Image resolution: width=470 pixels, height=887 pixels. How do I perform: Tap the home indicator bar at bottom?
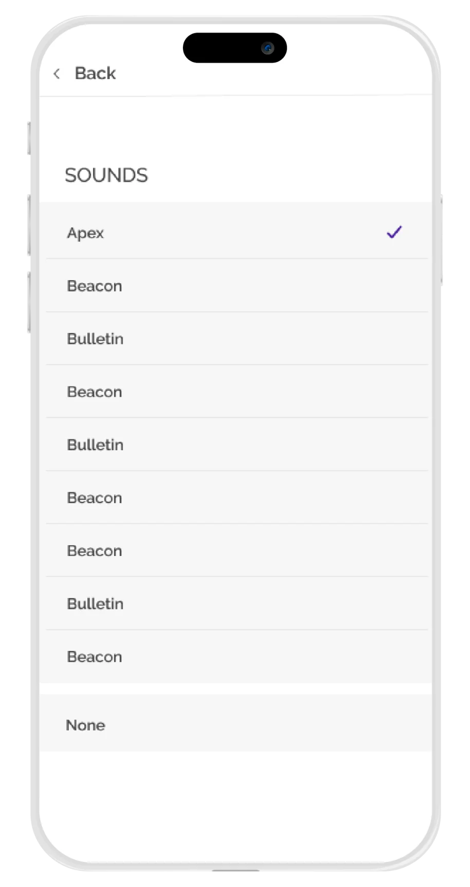[235, 872]
